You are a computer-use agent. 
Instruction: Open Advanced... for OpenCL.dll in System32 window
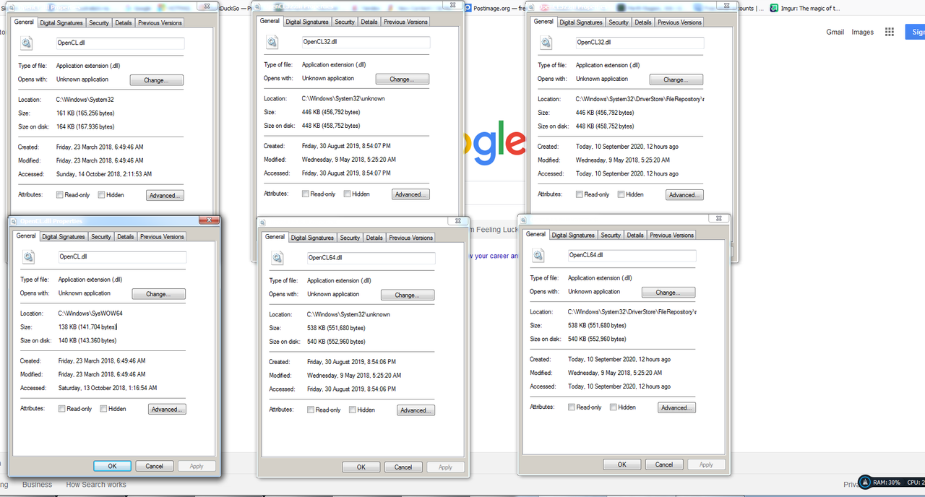click(165, 195)
